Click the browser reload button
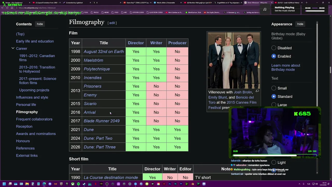Viewport: 332px width, 187px height. pyautogui.click(x=7, y=8)
